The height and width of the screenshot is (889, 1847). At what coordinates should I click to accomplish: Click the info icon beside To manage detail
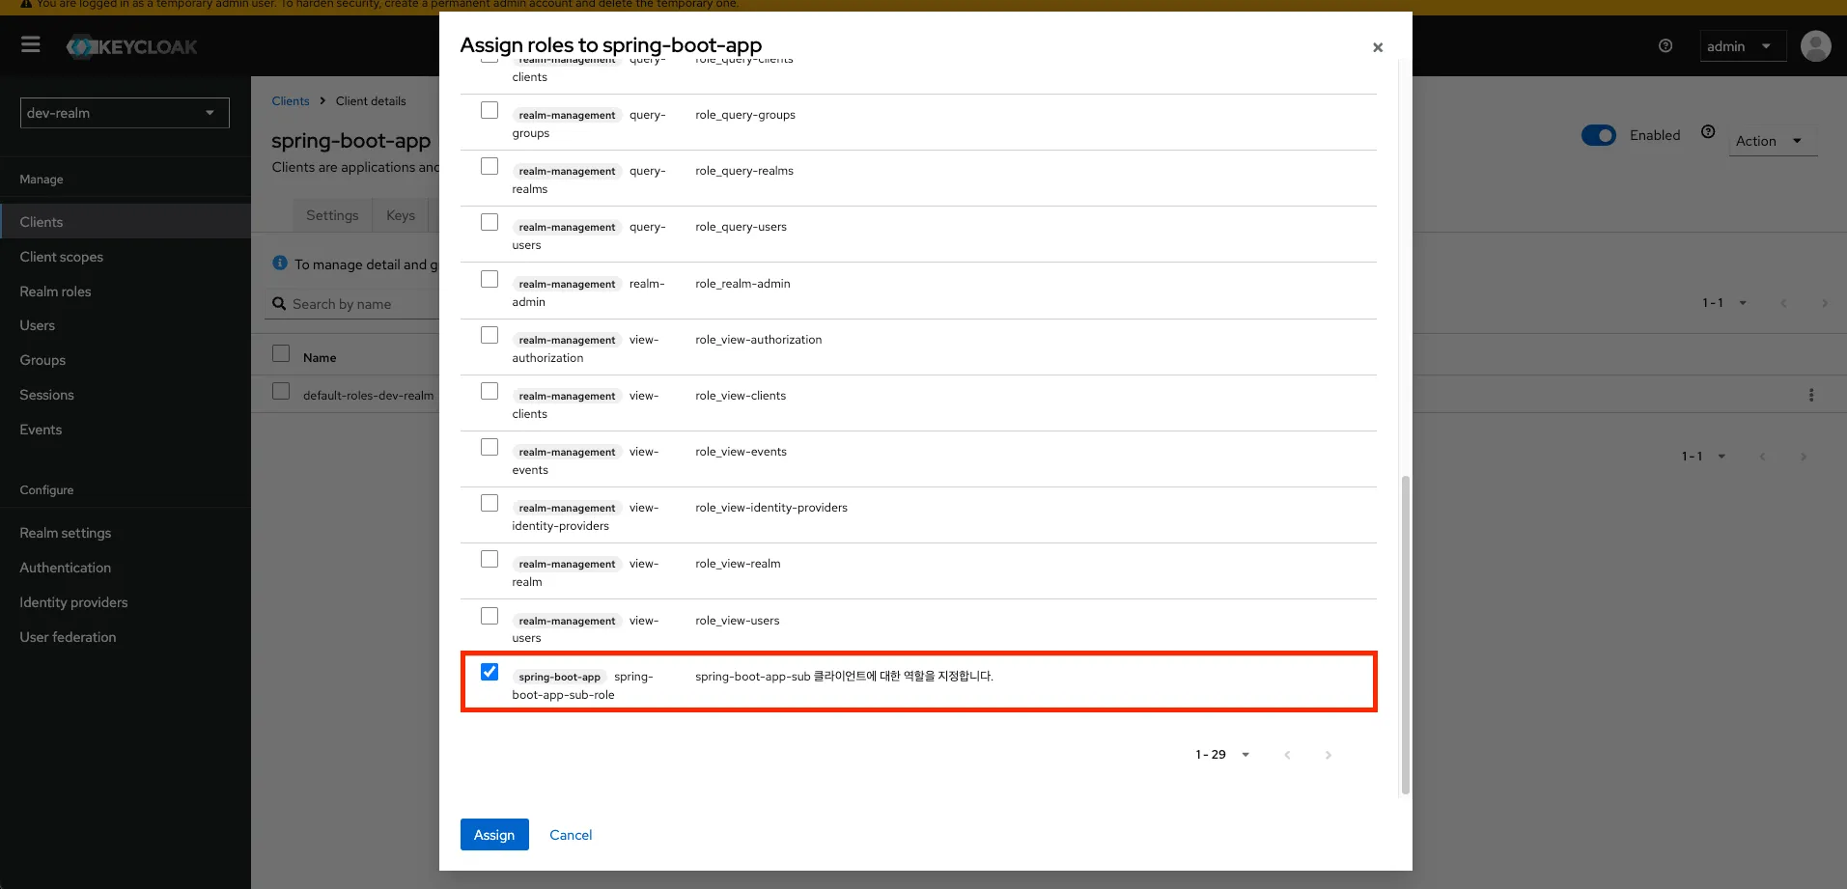pos(280,263)
